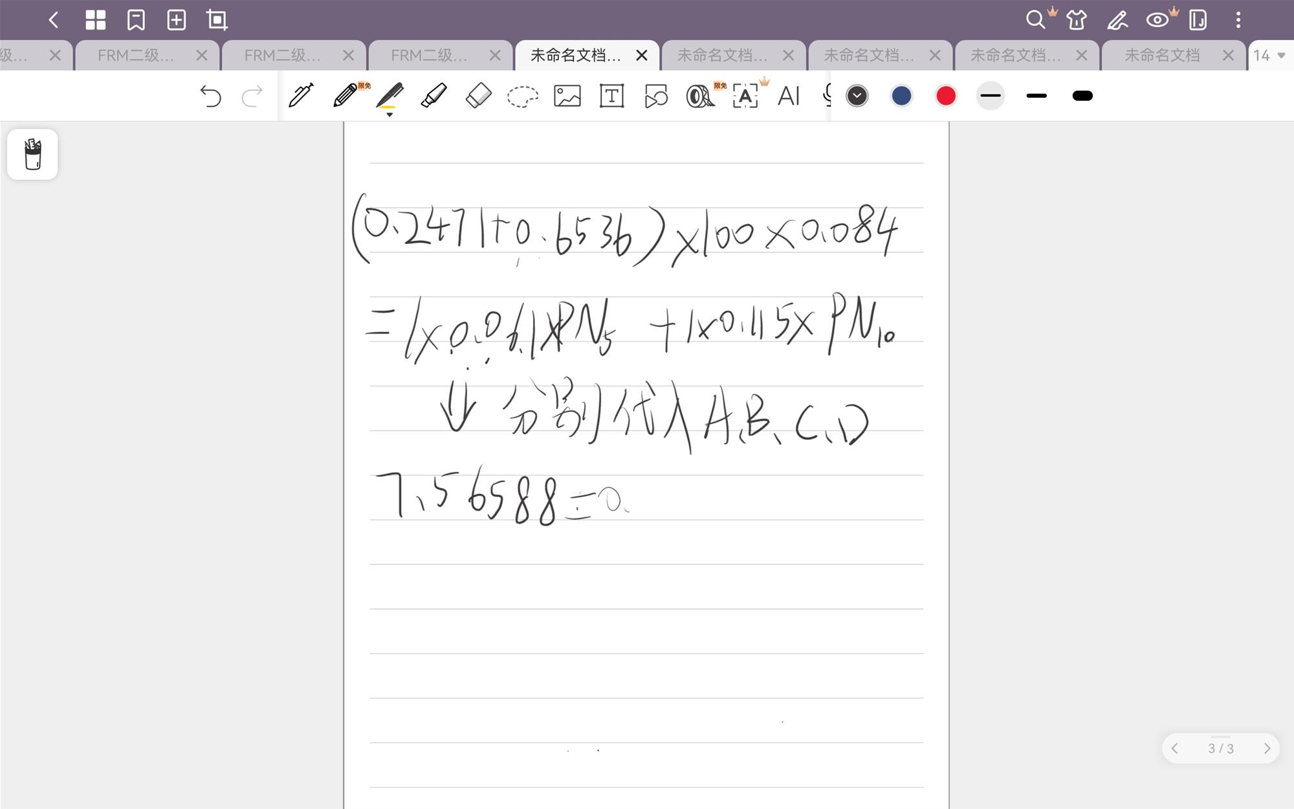Screen dimensions: 1294x809
Task: Select the thickest stroke width option
Action: point(1082,96)
